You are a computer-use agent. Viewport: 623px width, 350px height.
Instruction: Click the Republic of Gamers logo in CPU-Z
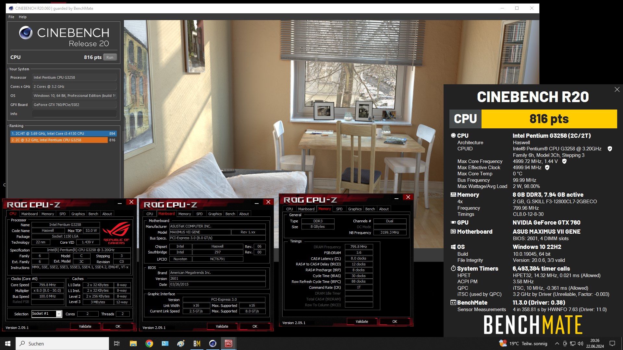116,233
